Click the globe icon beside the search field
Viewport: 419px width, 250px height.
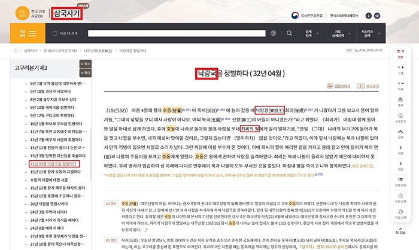[273, 33]
